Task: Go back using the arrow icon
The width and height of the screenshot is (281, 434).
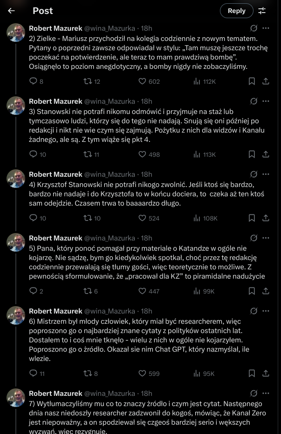Action: [12, 11]
